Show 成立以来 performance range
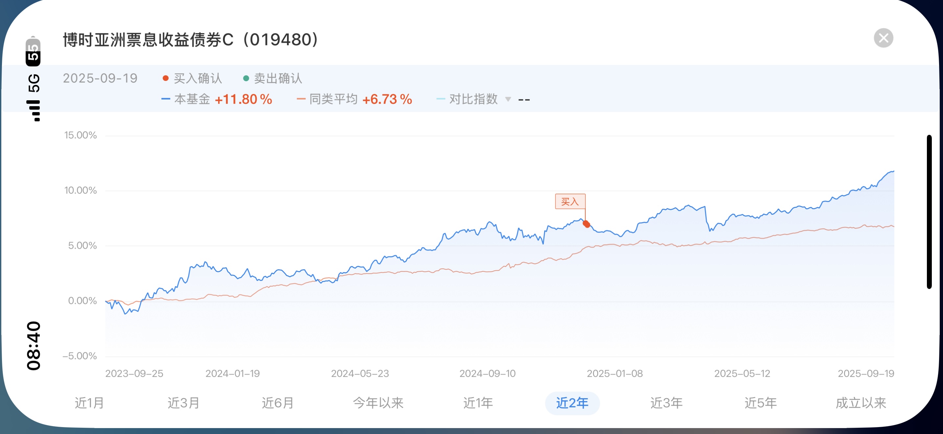 click(x=860, y=403)
